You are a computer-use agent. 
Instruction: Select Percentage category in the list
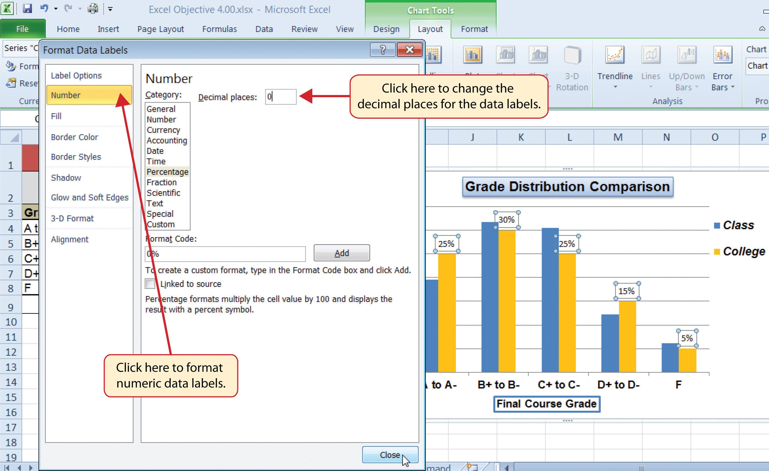tap(167, 172)
